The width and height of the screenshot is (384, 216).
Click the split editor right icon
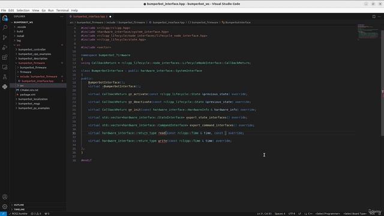click(374, 16)
